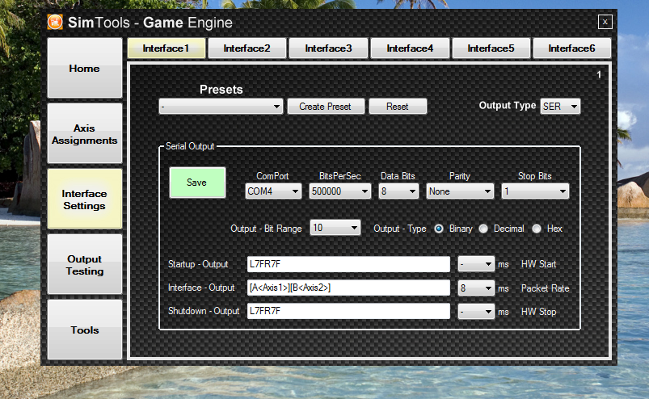Click the Presets heading text
649x399 pixels.
pos(221,90)
